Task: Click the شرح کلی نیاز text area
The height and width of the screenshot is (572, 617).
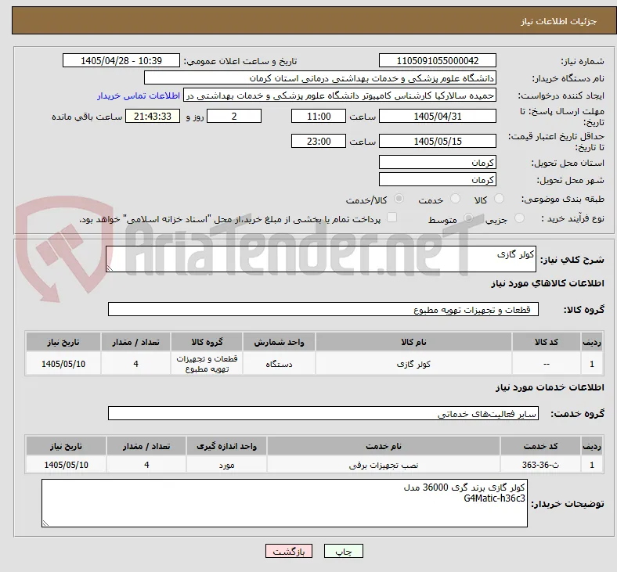Action: (x=321, y=259)
